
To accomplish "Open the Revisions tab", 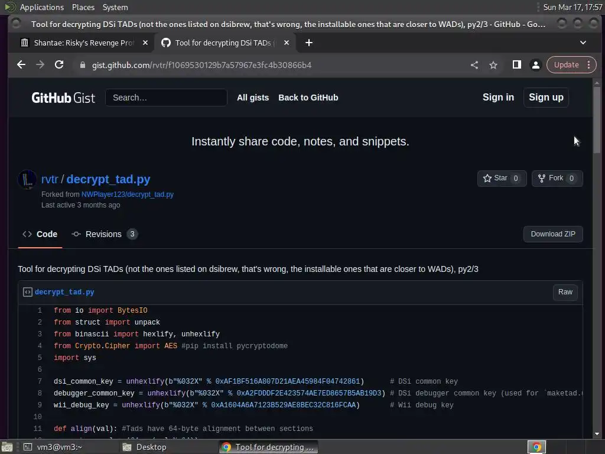I will click(105, 234).
